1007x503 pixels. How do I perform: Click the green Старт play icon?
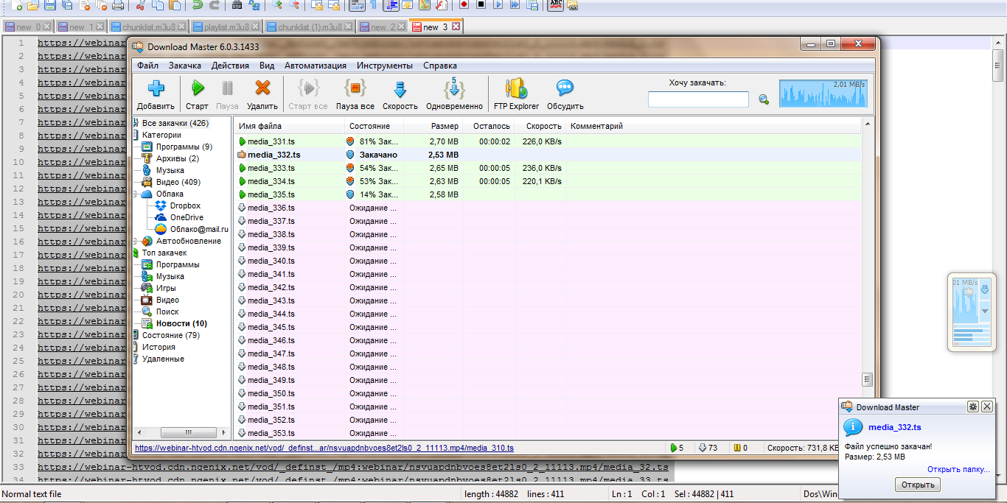pos(198,88)
